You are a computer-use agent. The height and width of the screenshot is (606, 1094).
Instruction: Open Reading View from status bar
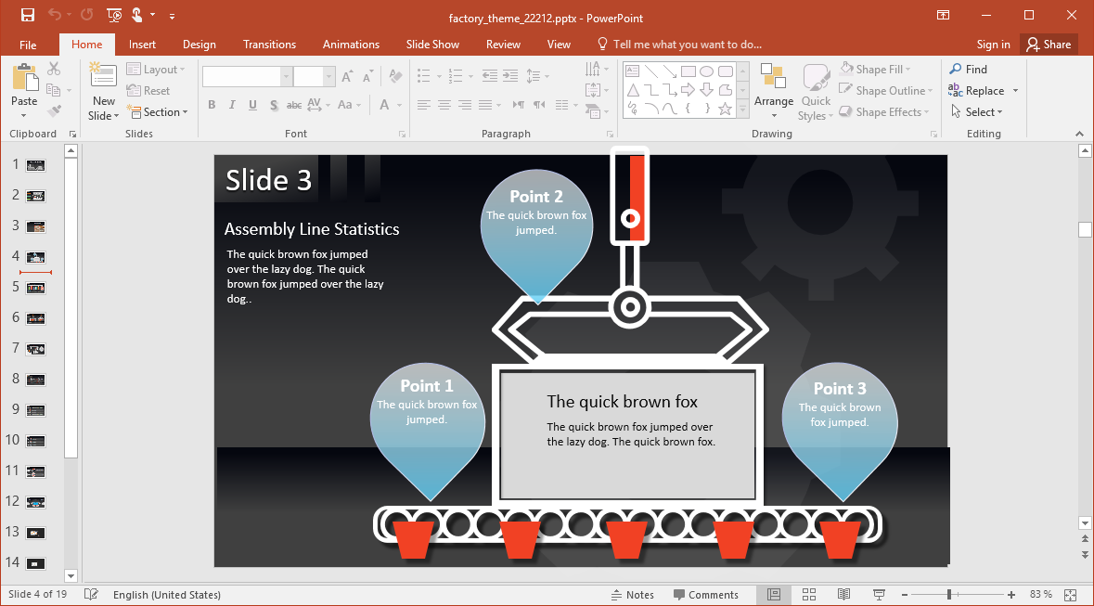tap(843, 595)
